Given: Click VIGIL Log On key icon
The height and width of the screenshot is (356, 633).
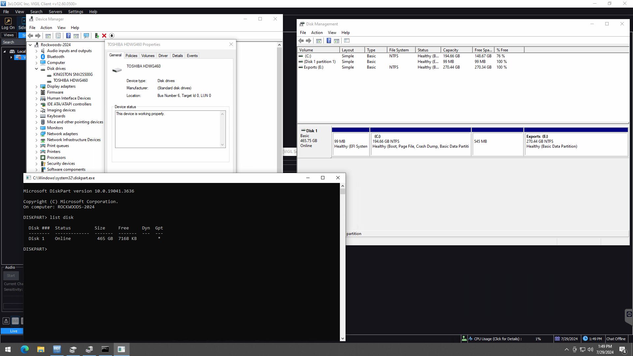Looking at the screenshot, I should 8,21.
